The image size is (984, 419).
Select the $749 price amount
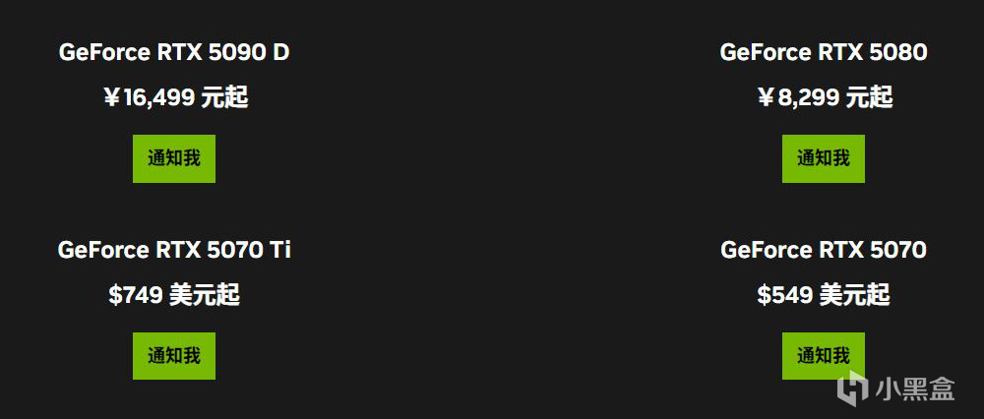135,295
